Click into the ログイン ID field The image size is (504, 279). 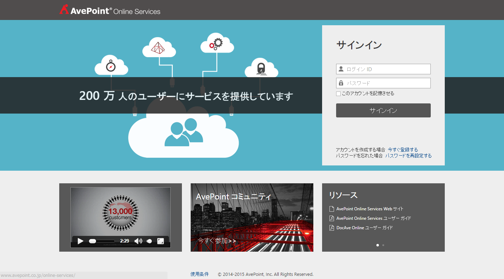(x=383, y=69)
